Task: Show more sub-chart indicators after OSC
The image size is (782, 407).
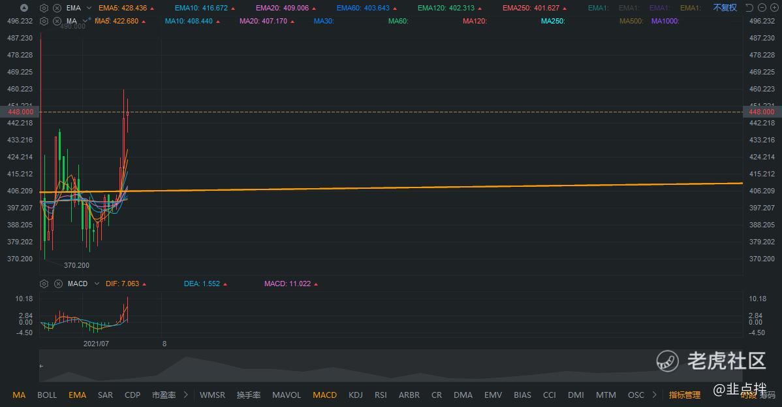Action: (654, 395)
